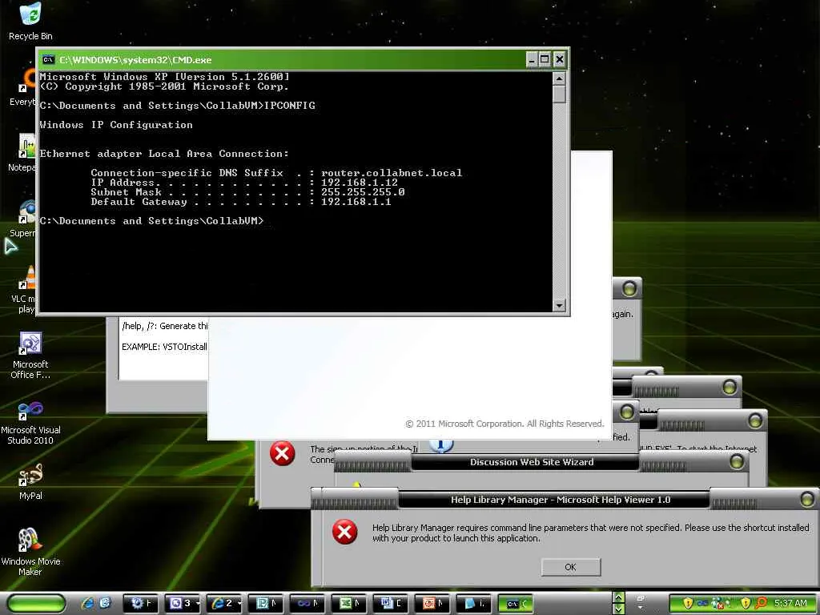The width and height of the screenshot is (820, 615).
Task: Open the Microsoft Office F... desktop shortcut
Action: click(30, 355)
